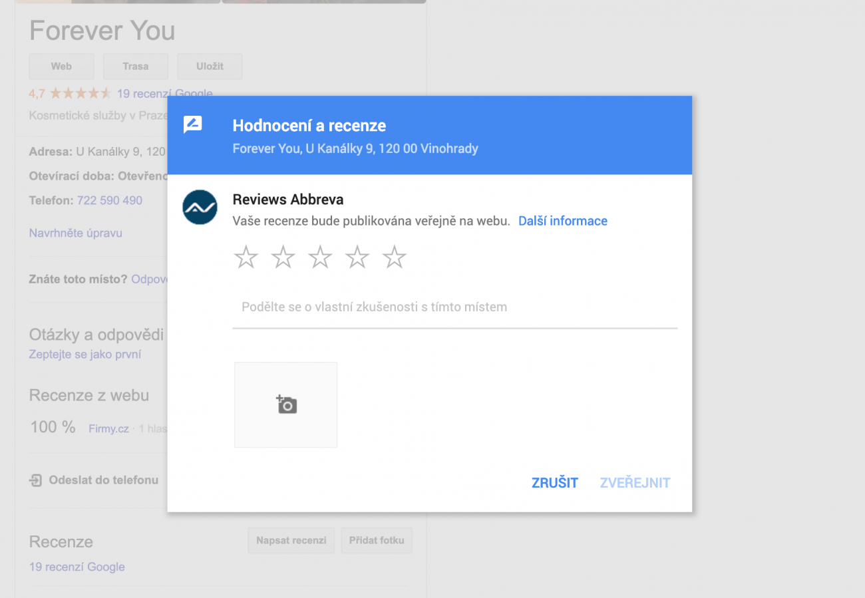This screenshot has width=865, height=598.
Task: Click the send-to-phone icon beside Odeslat do telefonu
Action: (x=36, y=480)
